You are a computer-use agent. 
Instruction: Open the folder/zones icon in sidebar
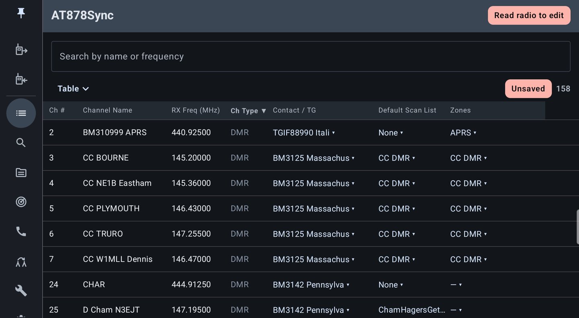click(21, 173)
